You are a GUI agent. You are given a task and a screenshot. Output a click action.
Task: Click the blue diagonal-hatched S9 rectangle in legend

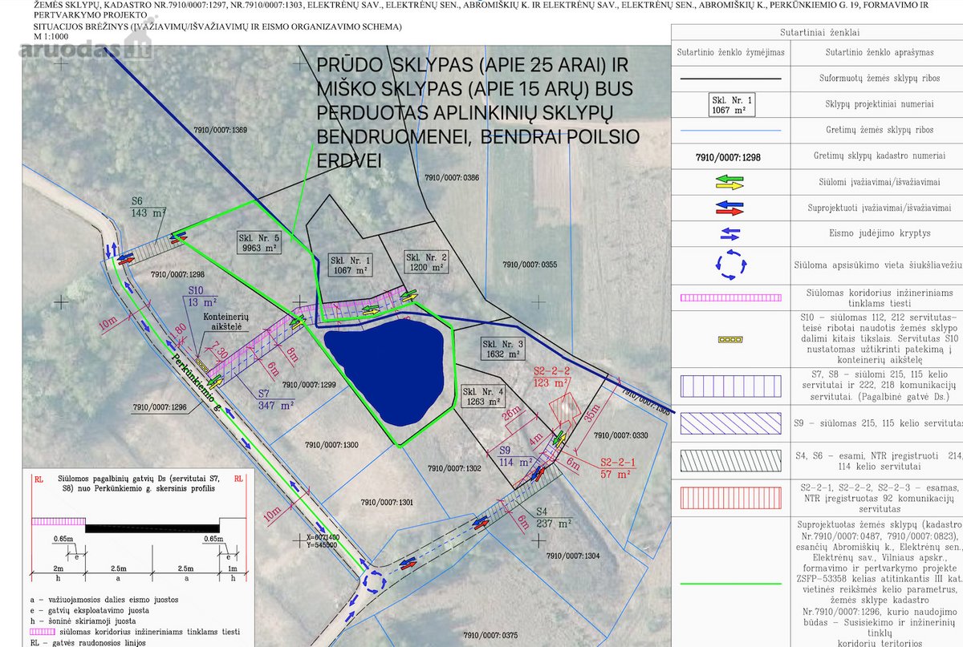pyautogui.click(x=729, y=423)
